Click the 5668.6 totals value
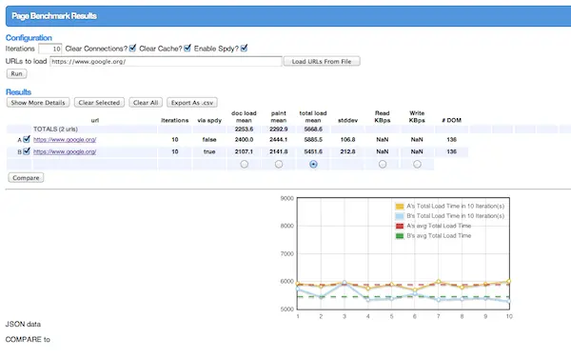This screenshot has height=359, width=571. 313,129
